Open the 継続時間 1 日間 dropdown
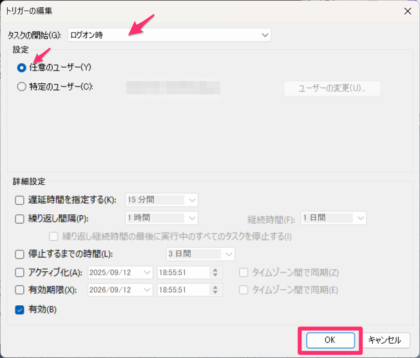Viewport: 420px width, 358px height. pyautogui.click(x=361, y=218)
